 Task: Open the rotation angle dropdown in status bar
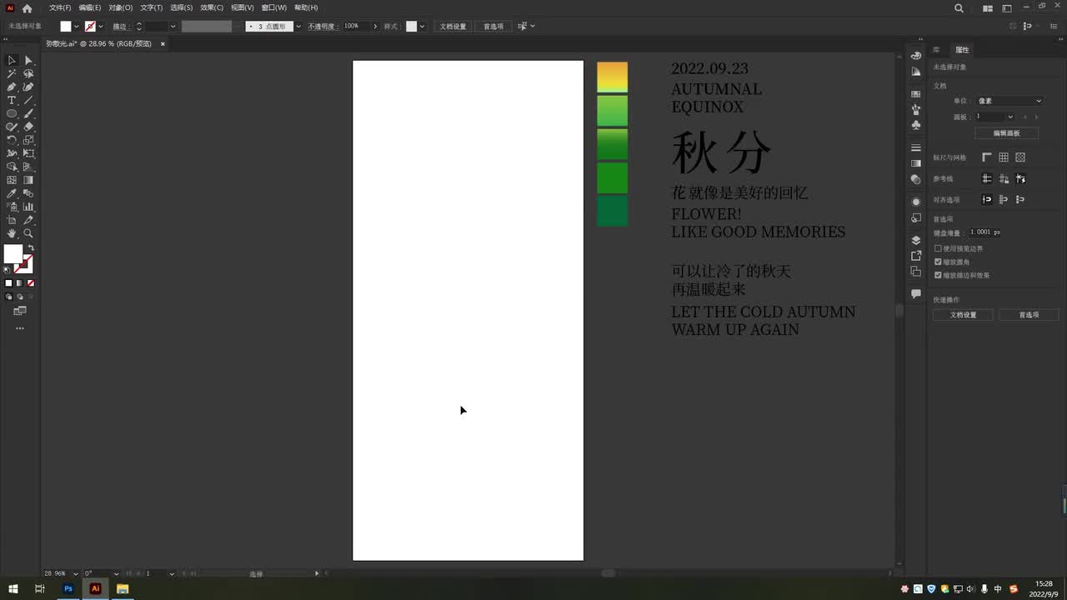[116, 573]
